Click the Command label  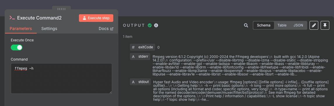click(19, 59)
